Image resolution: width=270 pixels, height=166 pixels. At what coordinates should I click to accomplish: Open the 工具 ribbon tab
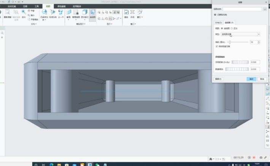pos(37,6)
